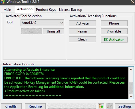Click the 'Activation/Licensing Functions' group label
135x109 pixels.
pyautogui.click(x=93, y=16)
